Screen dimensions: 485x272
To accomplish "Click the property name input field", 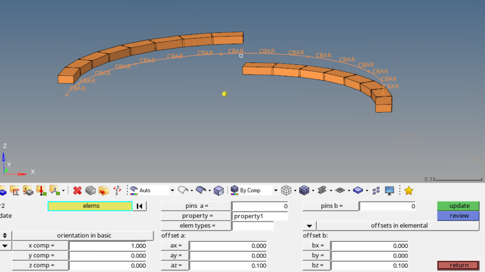I will pos(259,216).
